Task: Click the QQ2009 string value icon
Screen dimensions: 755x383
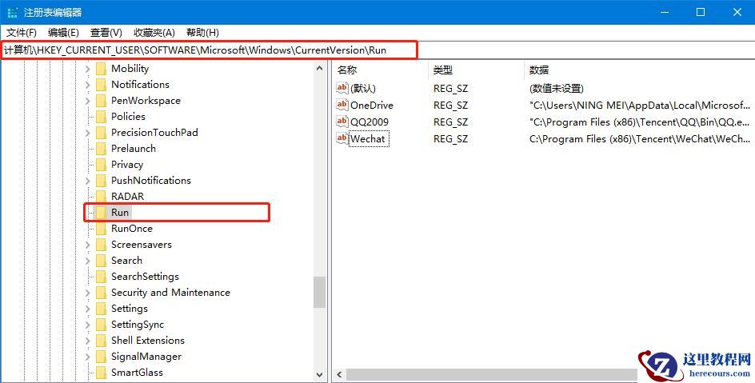Action: [x=342, y=122]
